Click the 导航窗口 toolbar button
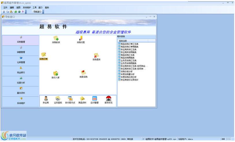This screenshot has height=142, width=235. pyautogui.click(x=37, y=12)
